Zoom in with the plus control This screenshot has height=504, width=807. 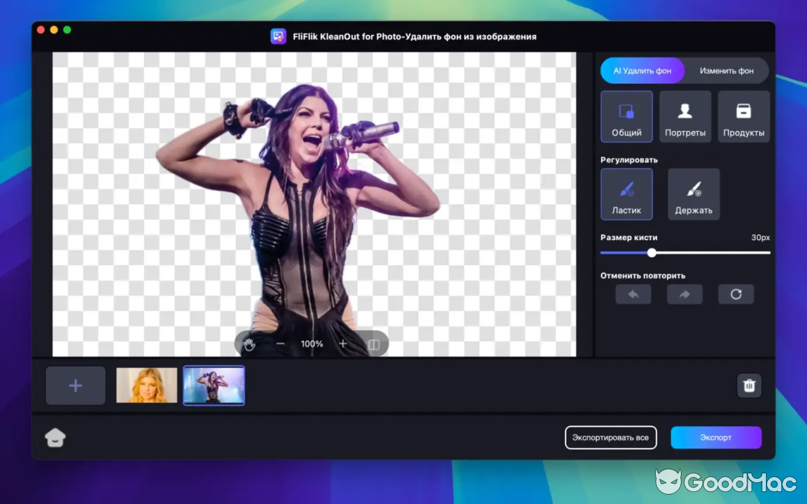coord(342,344)
